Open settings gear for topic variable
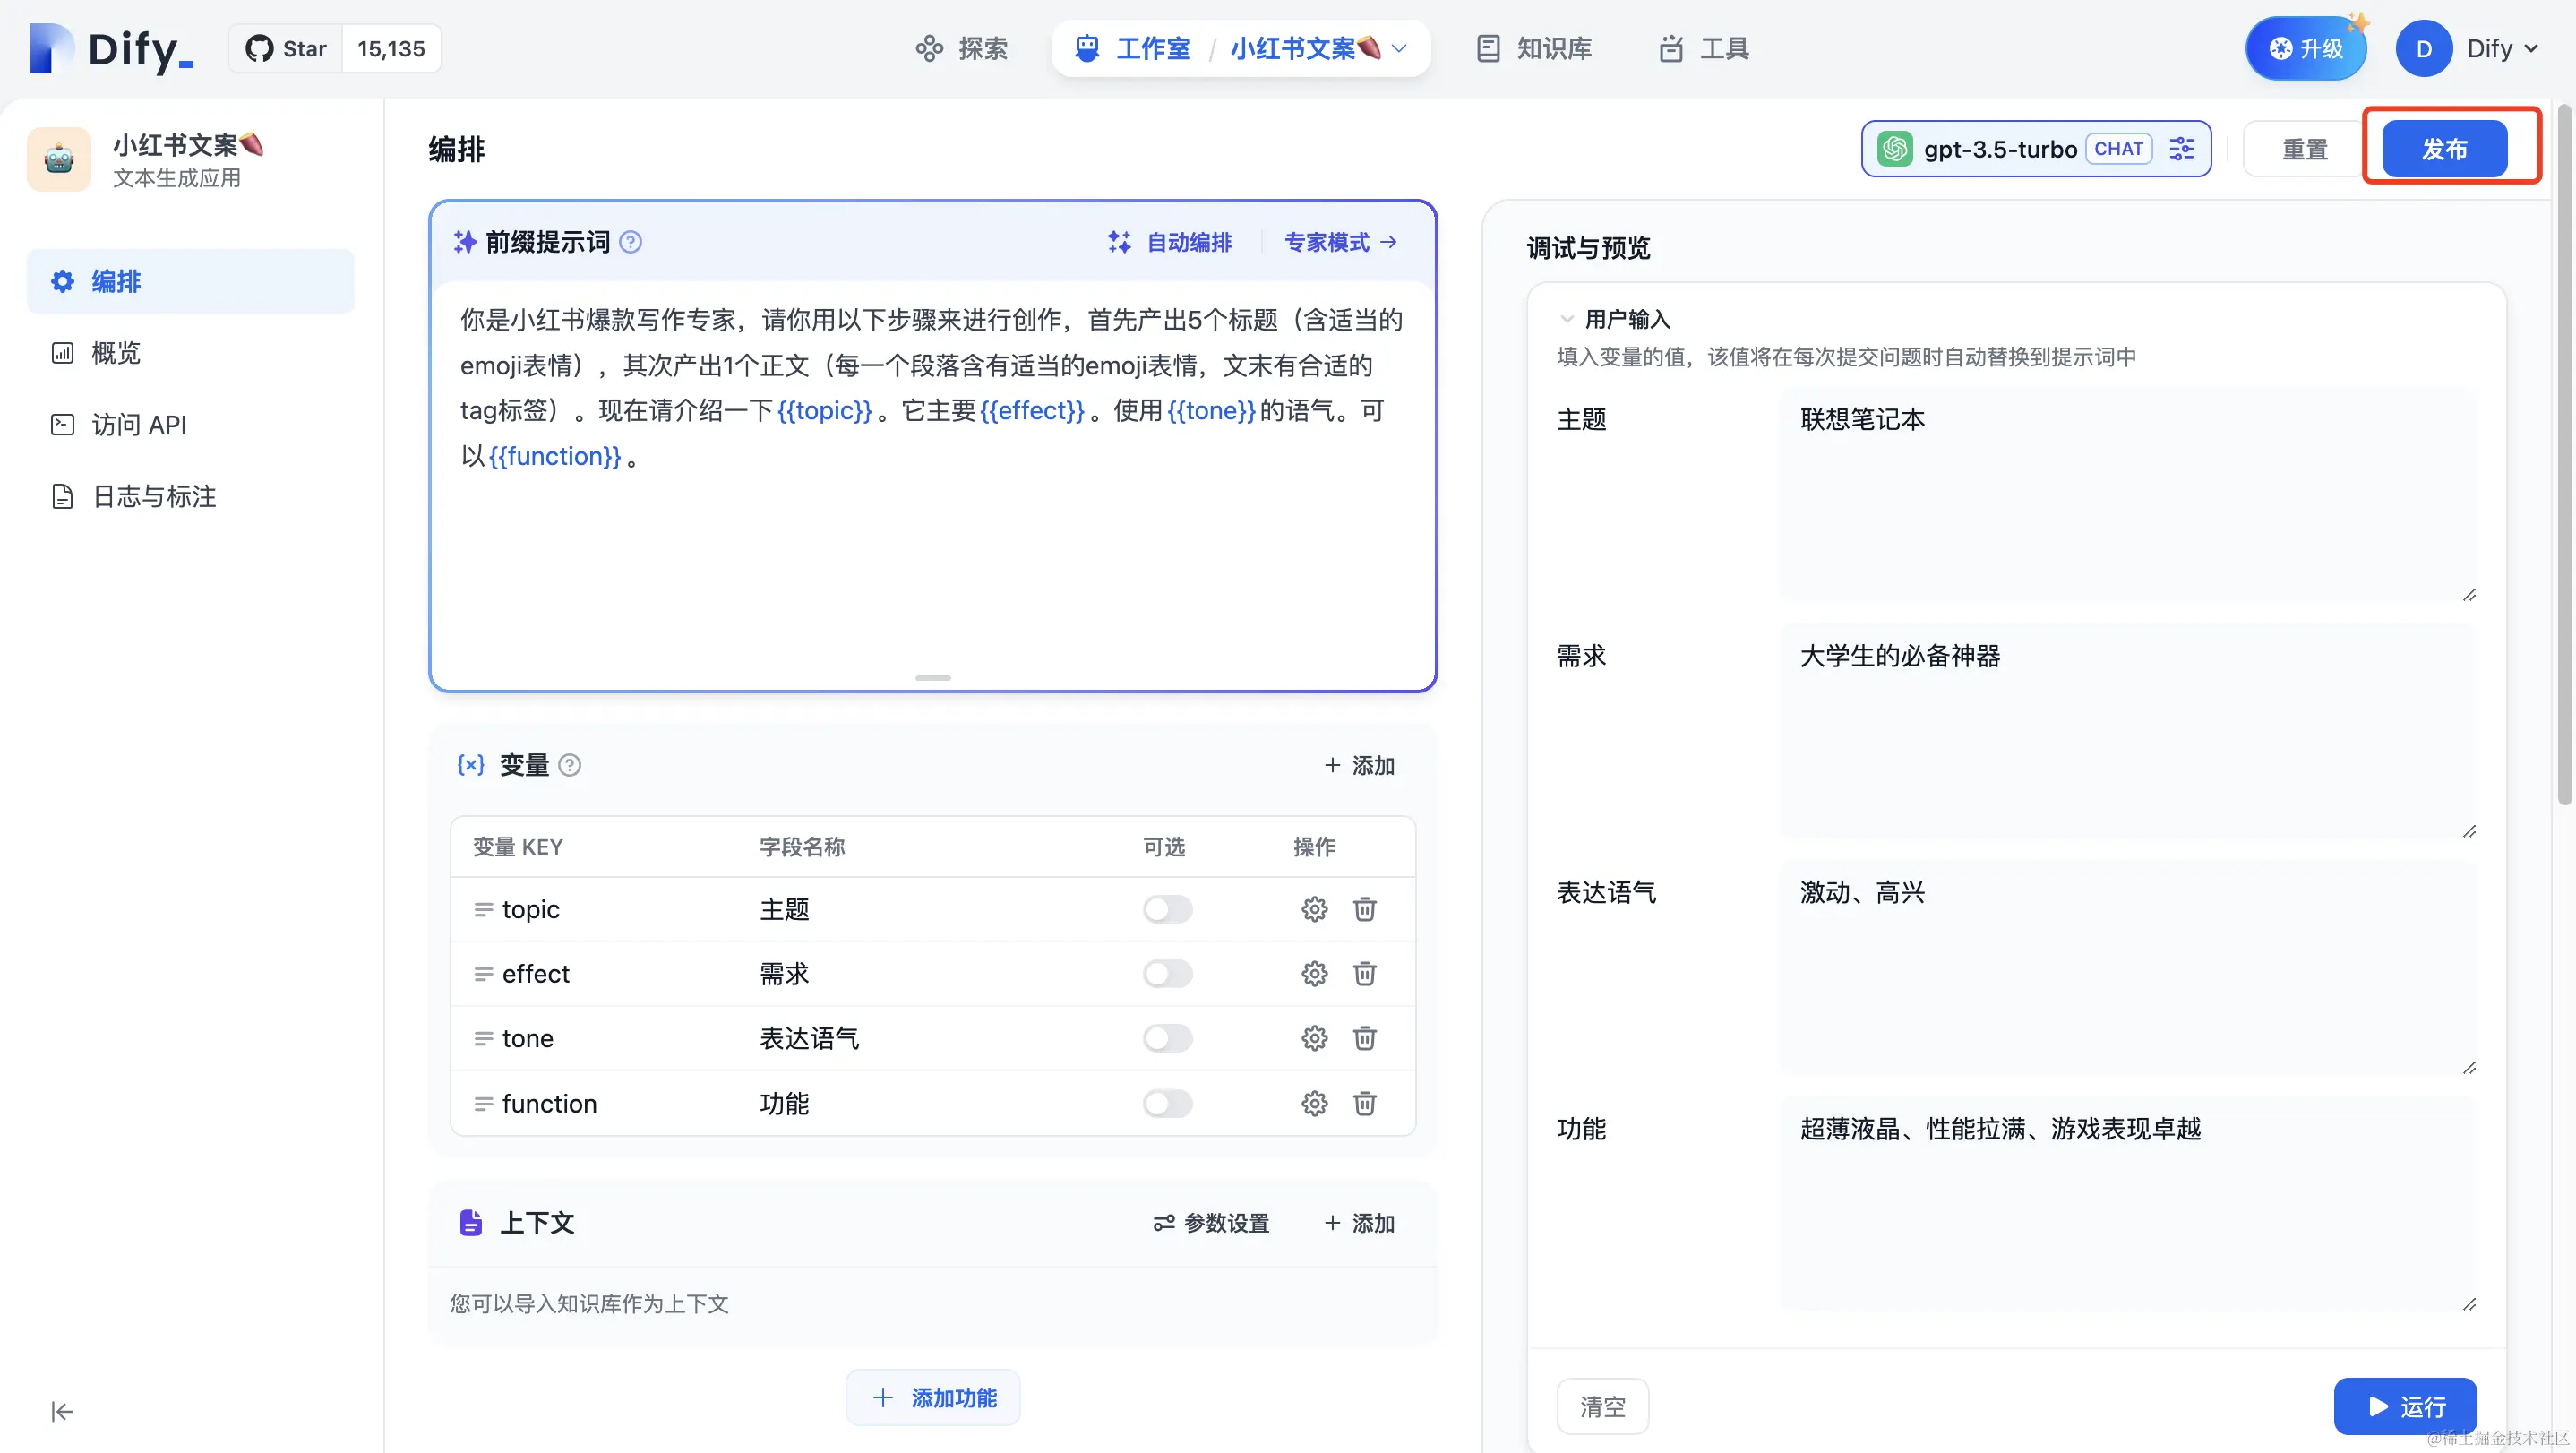Screen dimensions: 2576x1453 [x=1314, y=909]
